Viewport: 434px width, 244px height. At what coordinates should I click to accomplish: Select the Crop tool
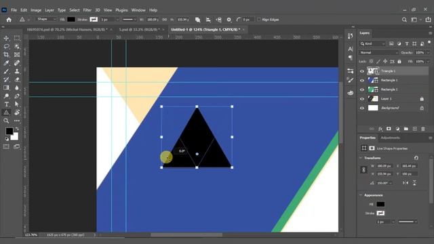click(x=6, y=54)
